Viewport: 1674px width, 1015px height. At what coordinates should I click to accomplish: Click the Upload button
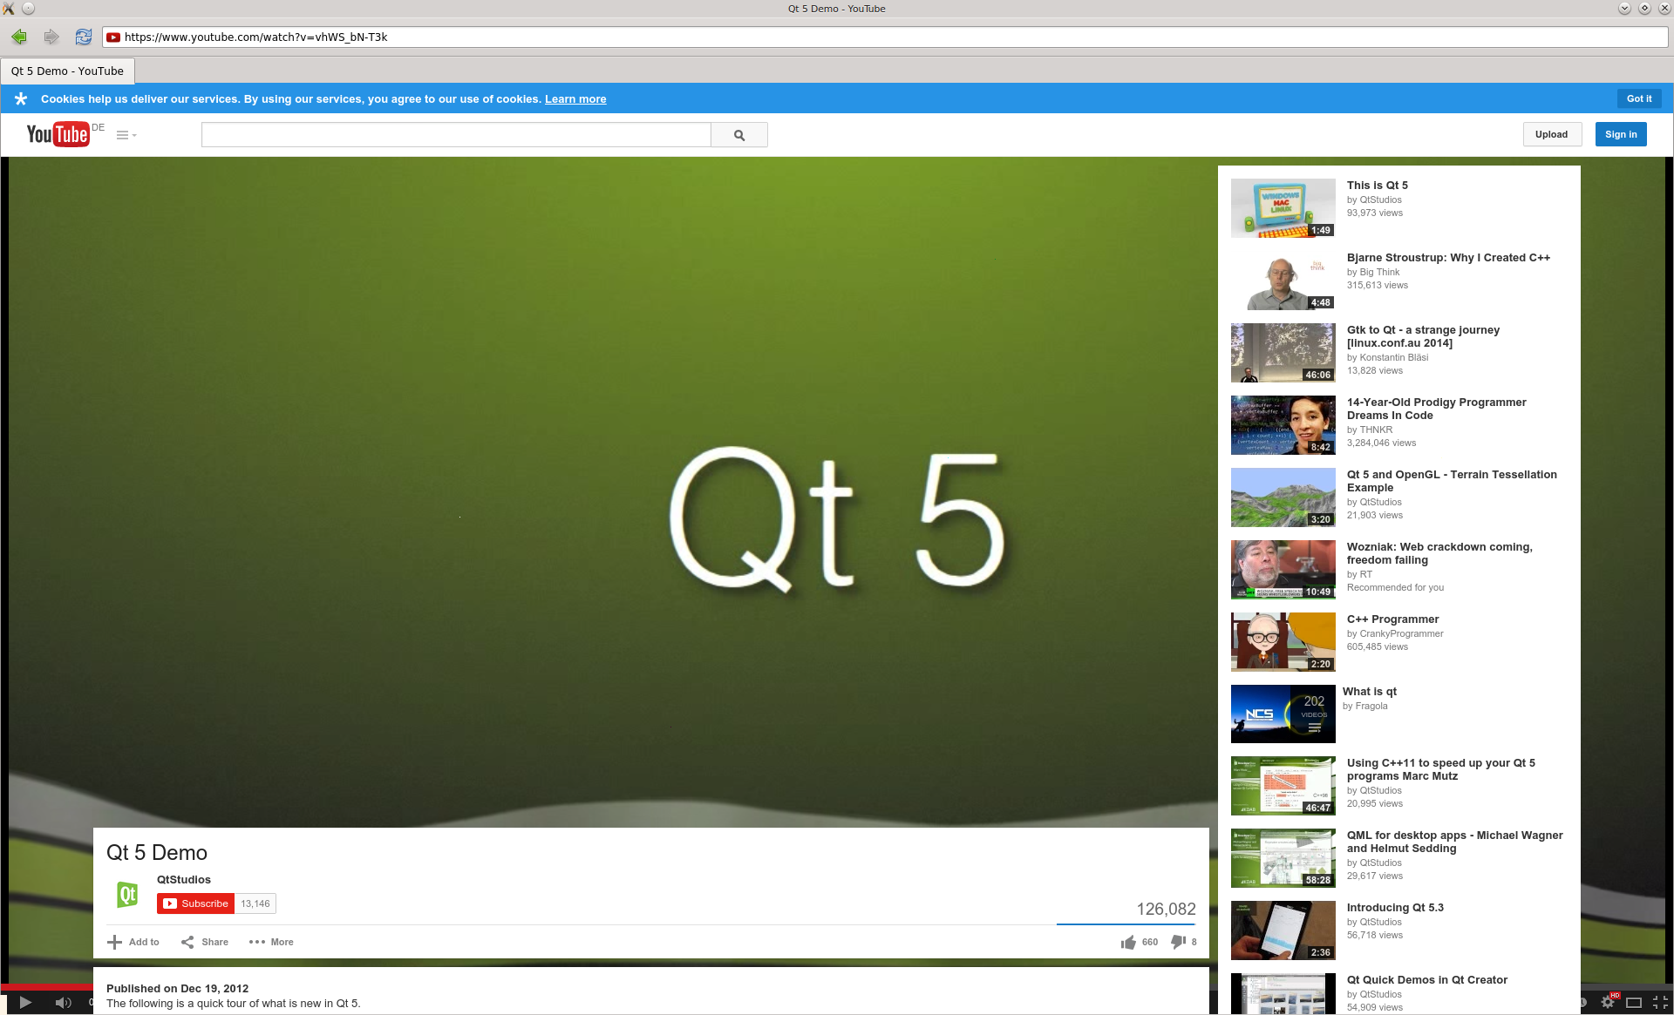click(1551, 134)
